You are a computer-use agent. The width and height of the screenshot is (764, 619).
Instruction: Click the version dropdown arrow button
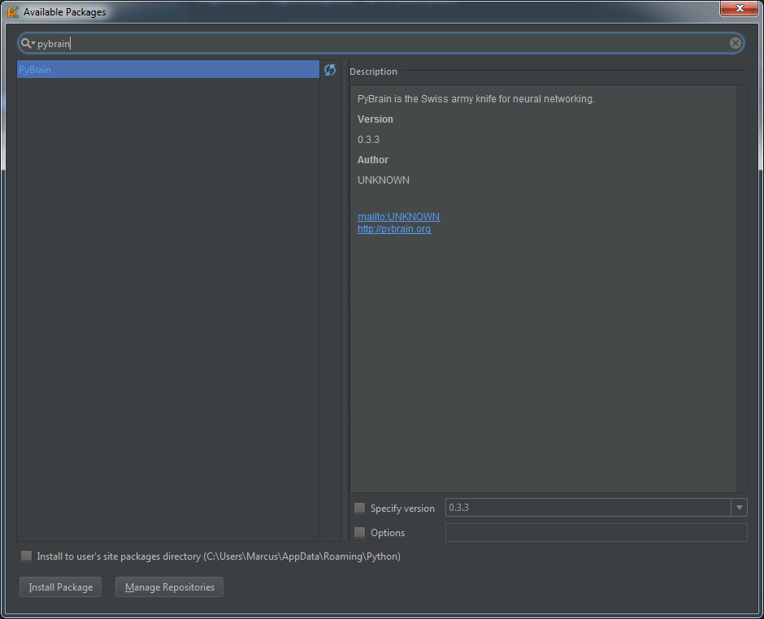[739, 508]
